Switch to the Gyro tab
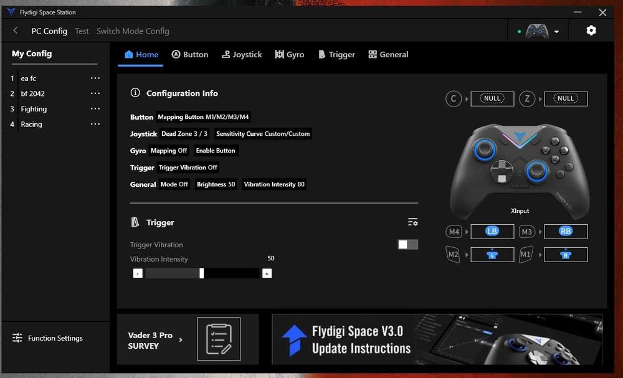The height and width of the screenshot is (378, 623). 290,54
